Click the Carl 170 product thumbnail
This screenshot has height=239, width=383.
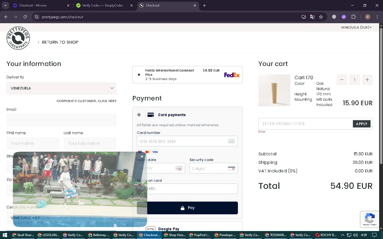click(x=274, y=90)
